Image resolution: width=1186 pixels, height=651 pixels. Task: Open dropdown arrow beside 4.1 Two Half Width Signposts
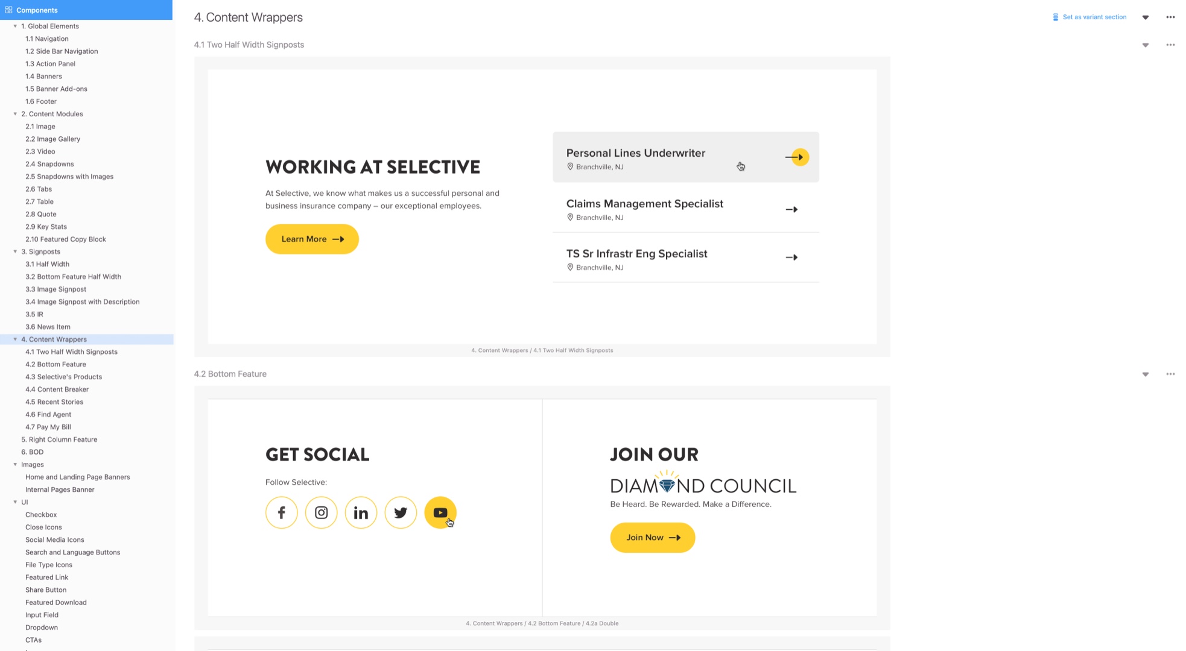[1145, 45]
